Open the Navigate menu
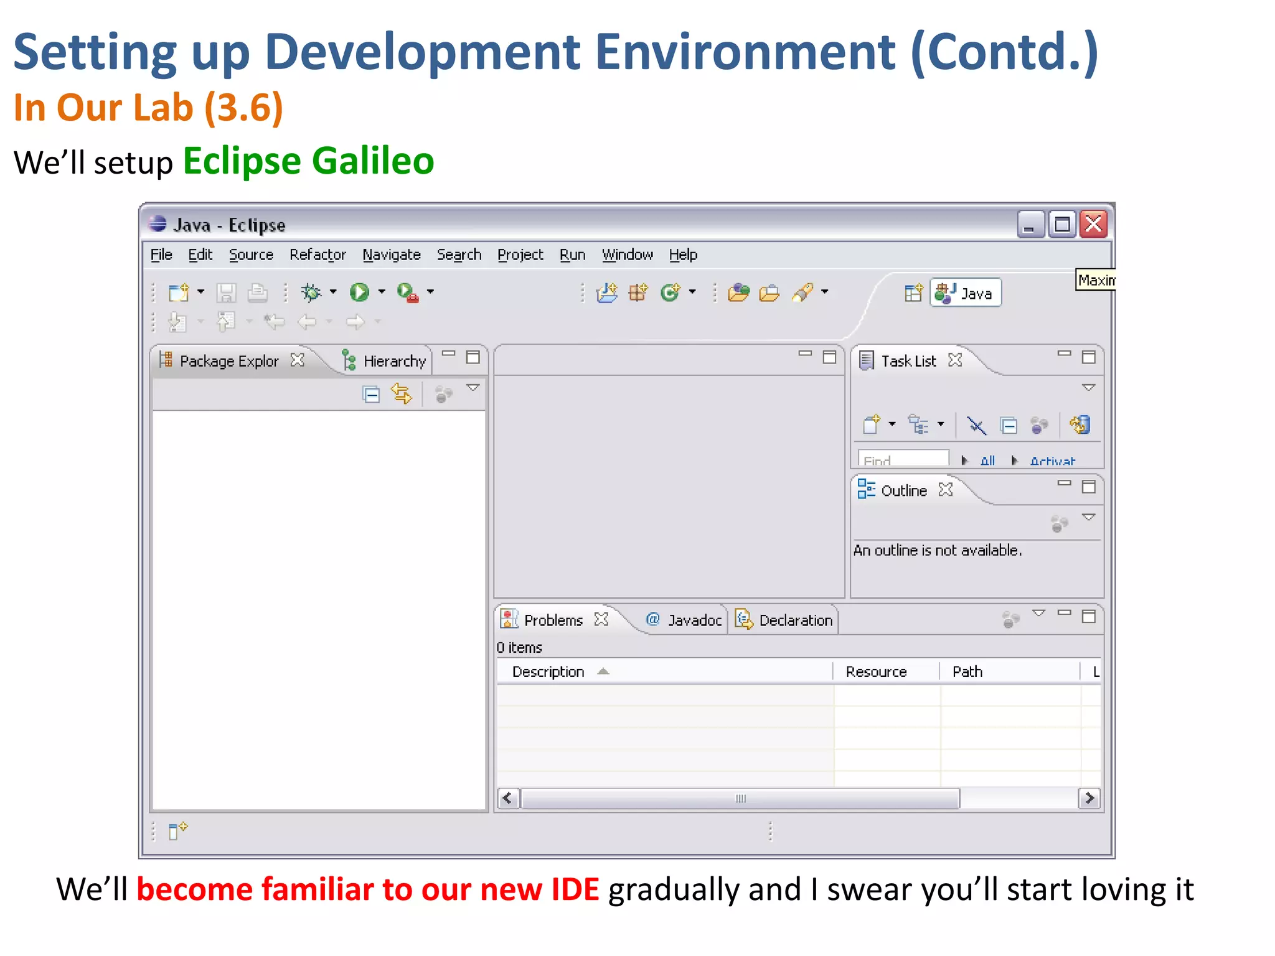The image size is (1275, 956). (x=392, y=255)
